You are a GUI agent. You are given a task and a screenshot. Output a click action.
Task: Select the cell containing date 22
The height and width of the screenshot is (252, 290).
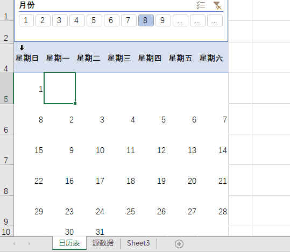(29, 181)
